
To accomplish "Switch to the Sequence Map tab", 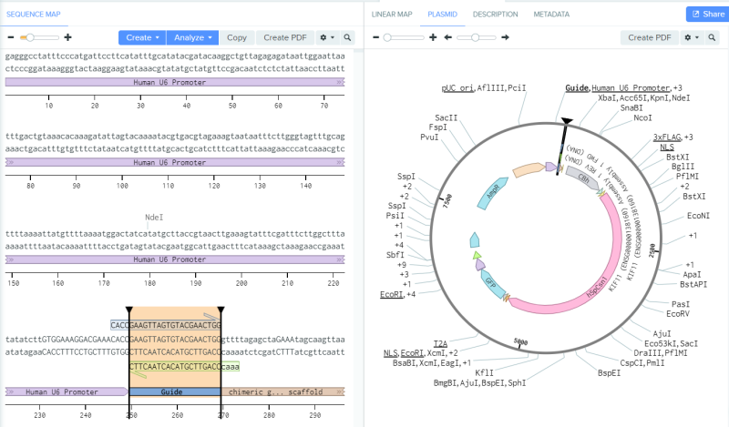I will pos(34,15).
